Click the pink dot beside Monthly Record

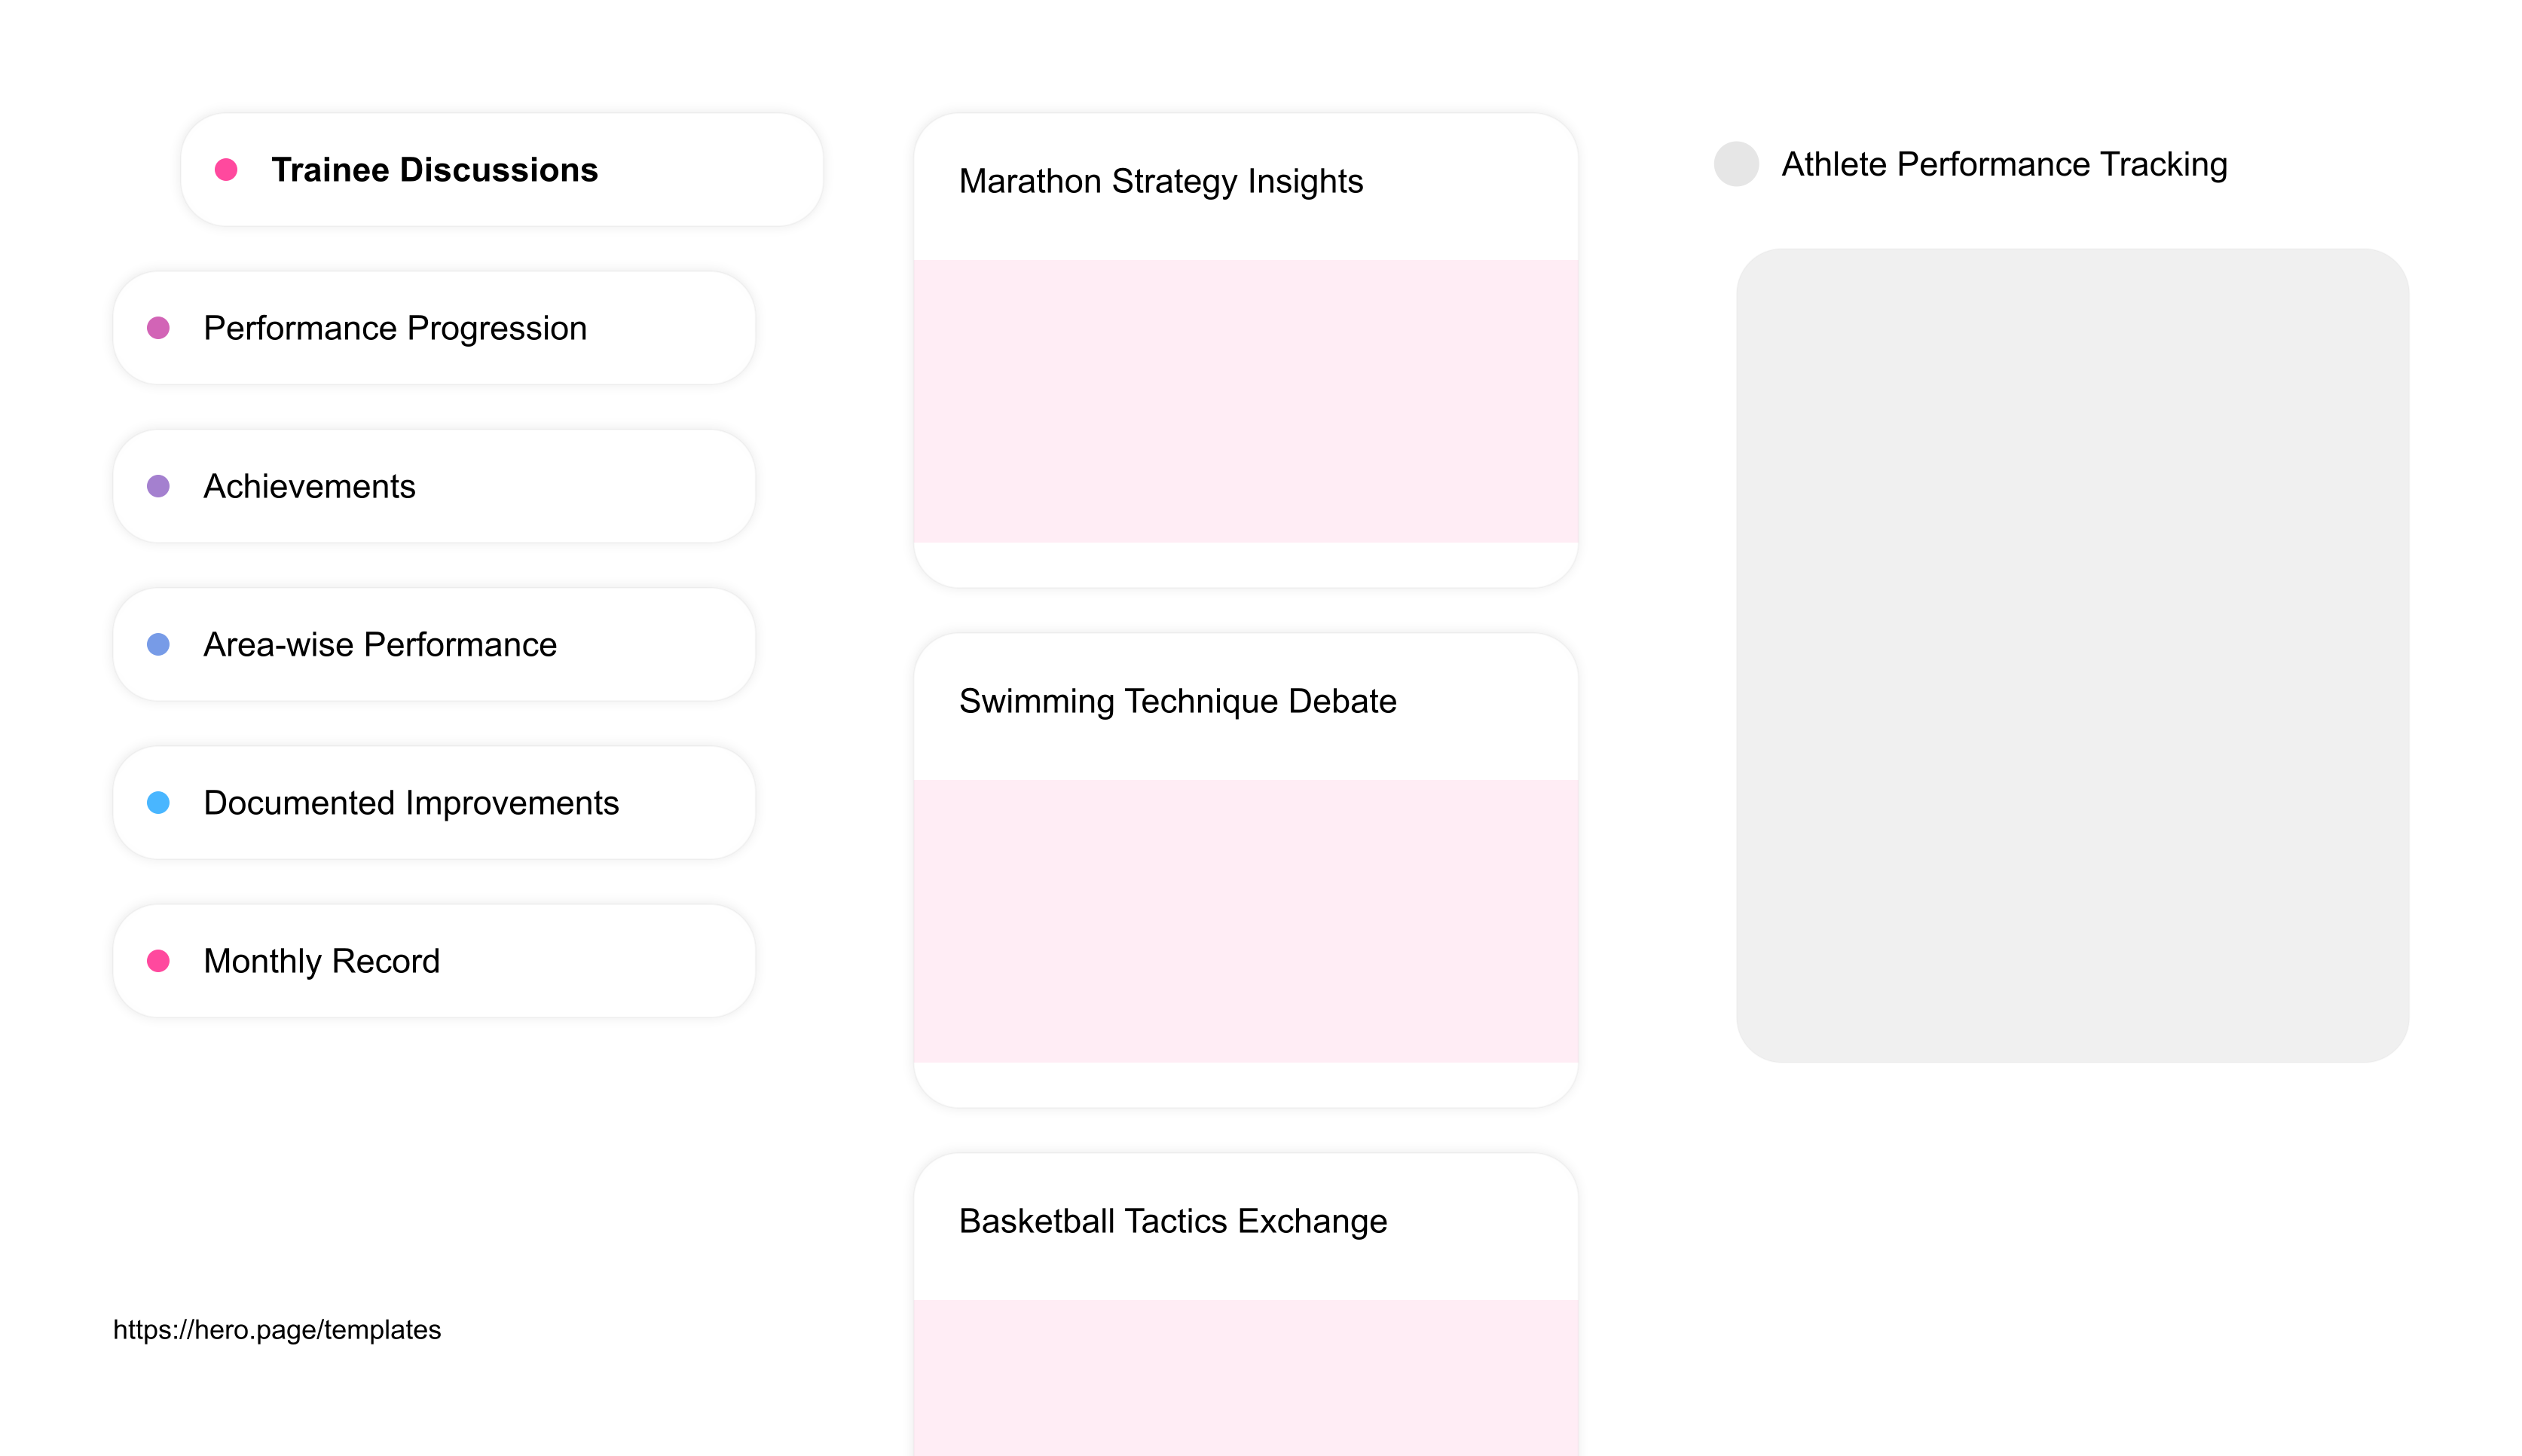[160, 961]
